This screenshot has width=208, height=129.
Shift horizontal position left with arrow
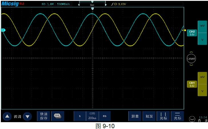pos(79,5)
